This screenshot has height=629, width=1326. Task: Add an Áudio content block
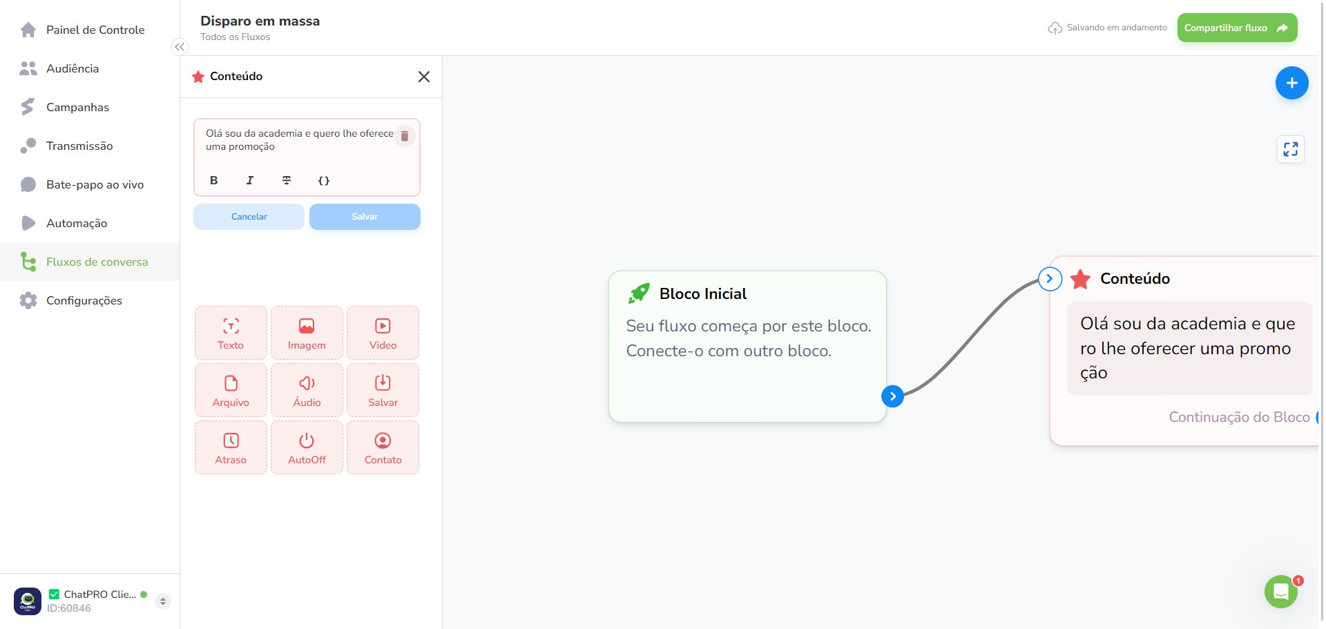click(x=307, y=390)
